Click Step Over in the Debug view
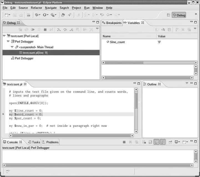200x177 pixels. coord(65,29)
